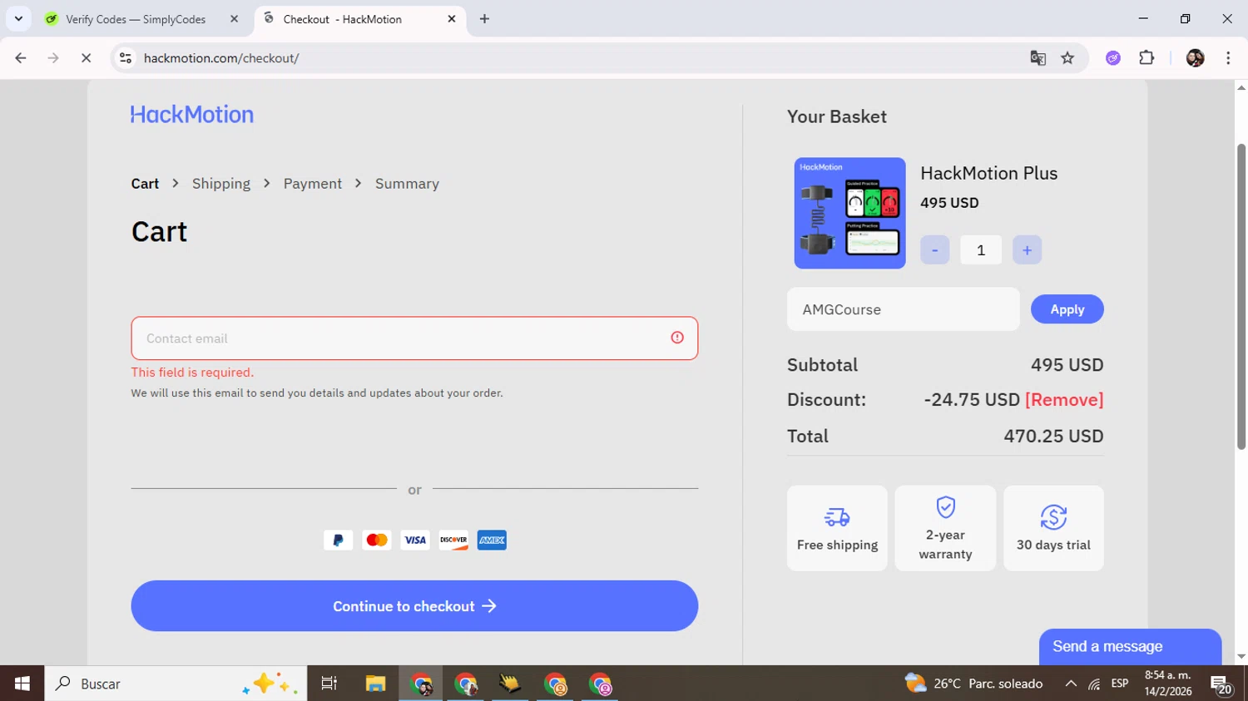
Task: Remove the applied discount
Action: (1064, 400)
